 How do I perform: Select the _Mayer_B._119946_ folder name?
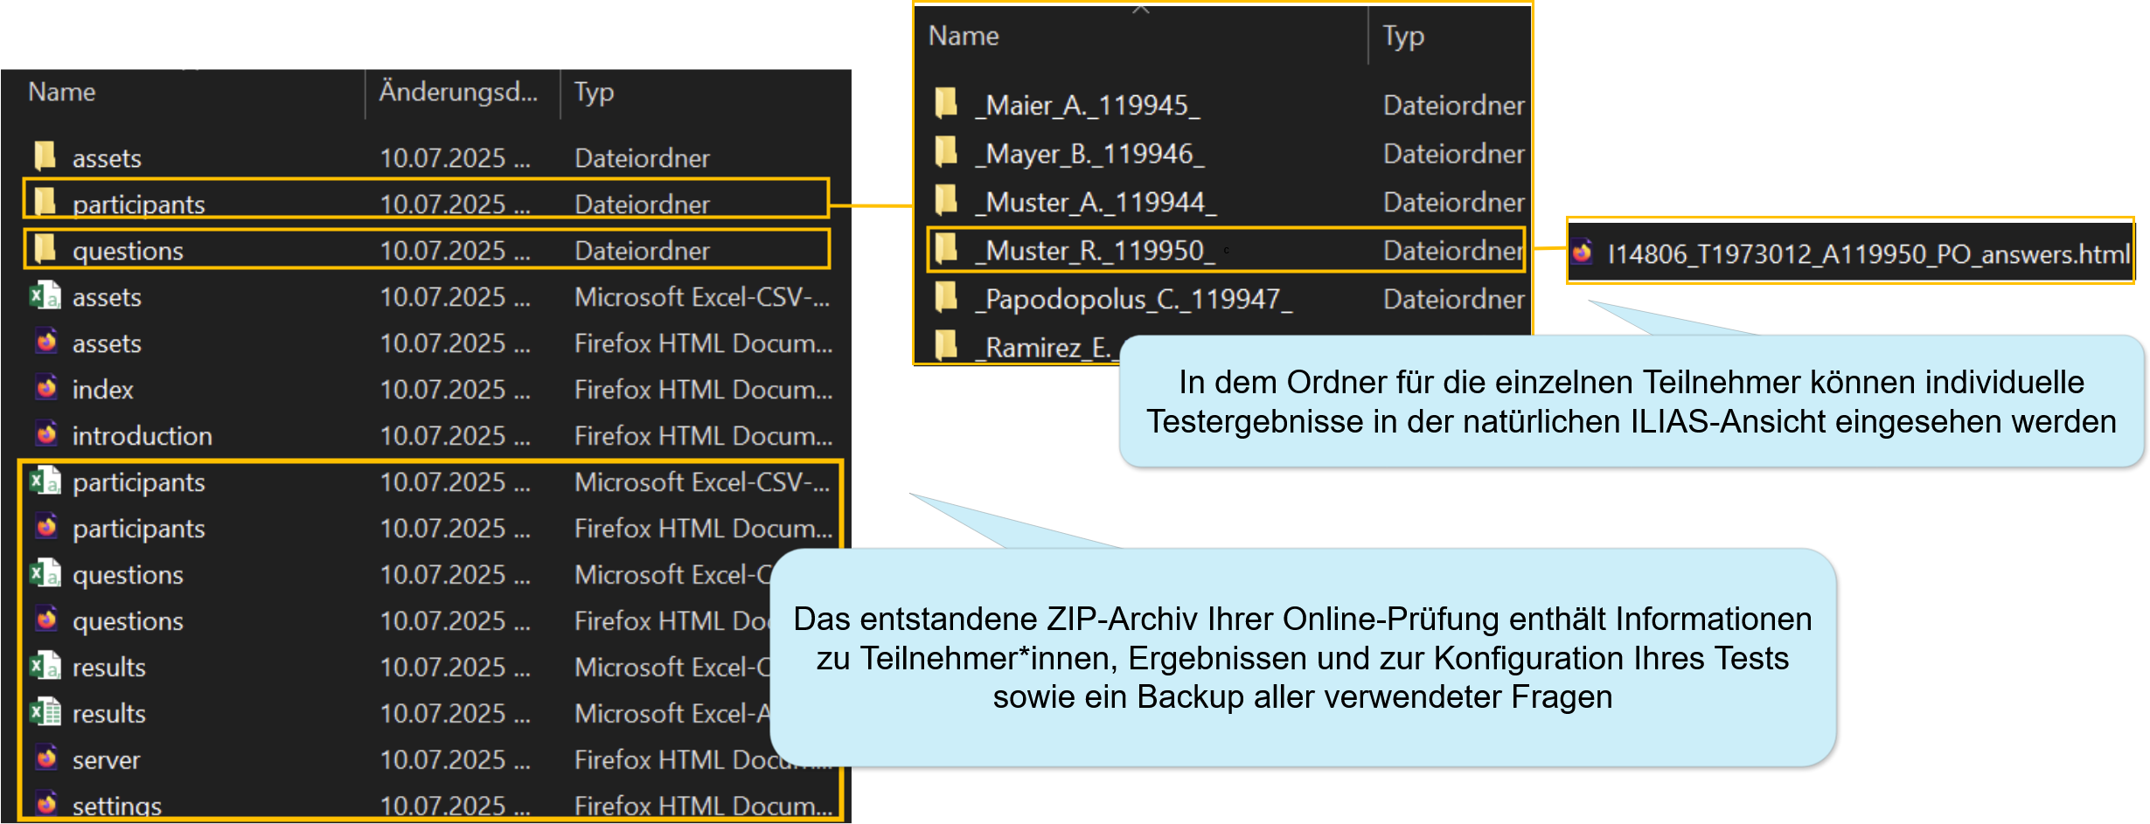(x=1089, y=154)
